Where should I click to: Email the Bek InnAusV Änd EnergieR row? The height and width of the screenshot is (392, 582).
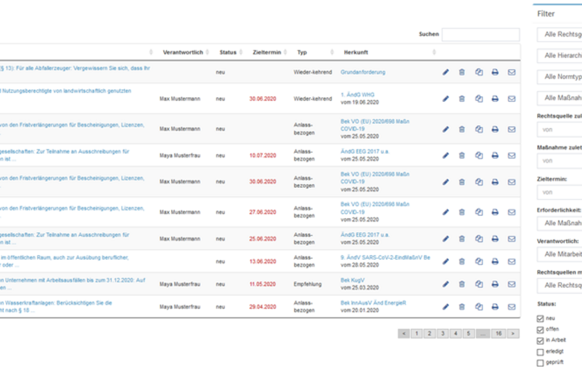click(x=511, y=307)
